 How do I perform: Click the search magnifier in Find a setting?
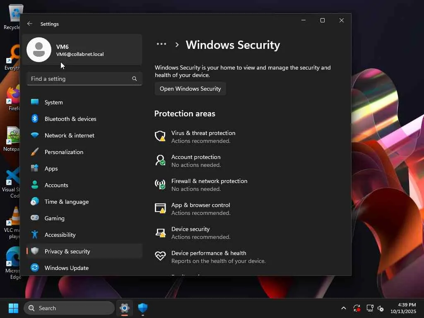[x=135, y=79]
